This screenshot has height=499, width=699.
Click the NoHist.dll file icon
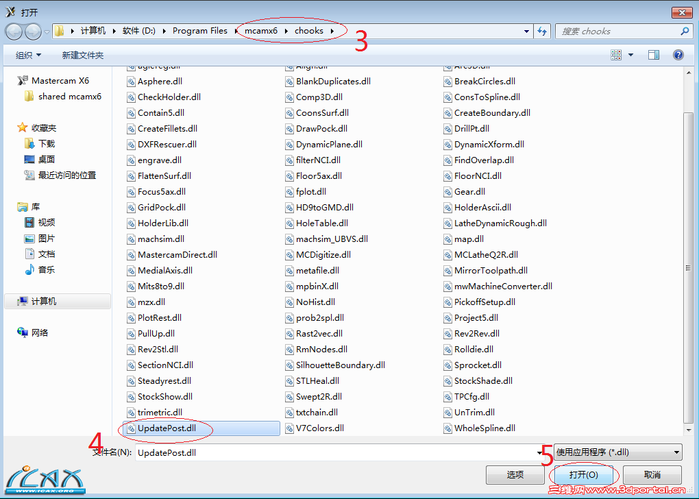289,302
